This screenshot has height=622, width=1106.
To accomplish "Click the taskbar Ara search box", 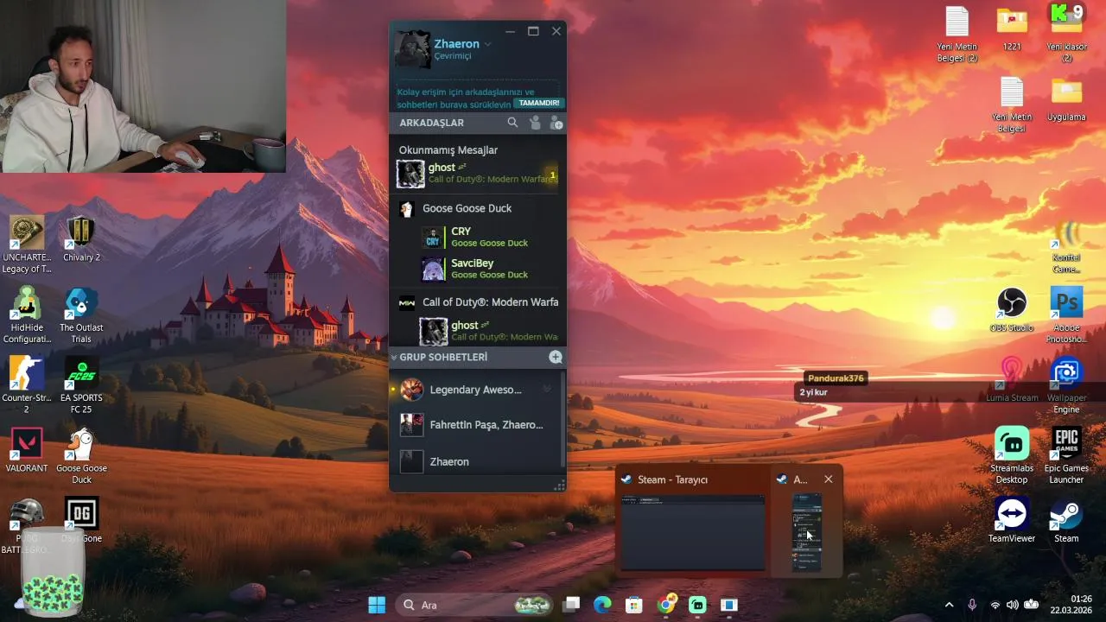I will point(474,605).
